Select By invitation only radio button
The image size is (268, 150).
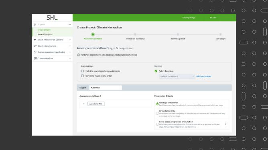(157, 113)
